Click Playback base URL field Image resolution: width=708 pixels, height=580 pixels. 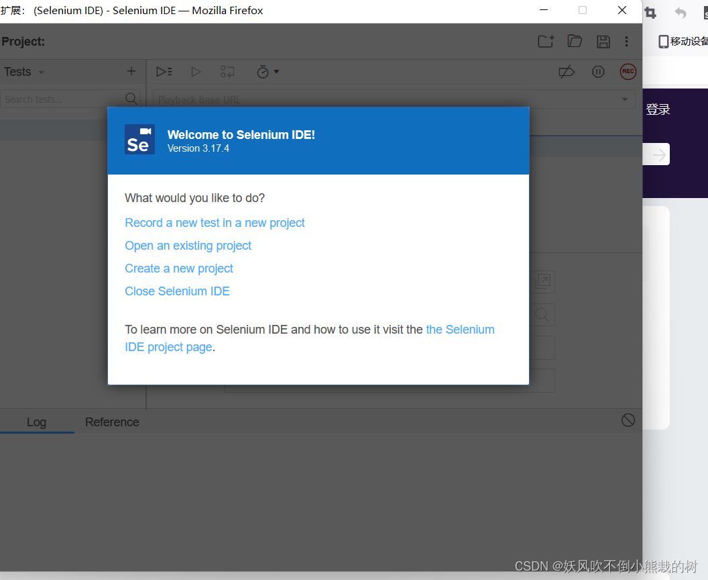394,99
